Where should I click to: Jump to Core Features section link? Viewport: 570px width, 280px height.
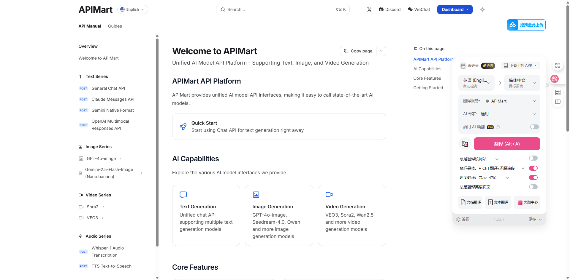pos(427,78)
